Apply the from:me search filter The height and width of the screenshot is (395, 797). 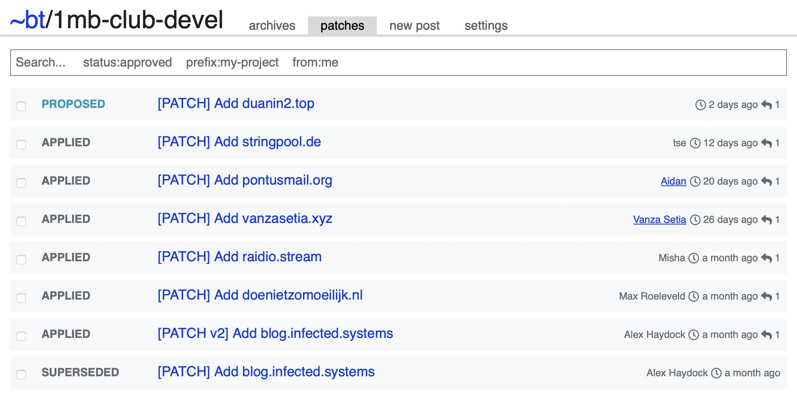[x=316, y=63]
